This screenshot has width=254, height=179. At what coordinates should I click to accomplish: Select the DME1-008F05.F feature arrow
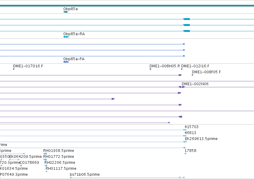[x=193, y=75]
